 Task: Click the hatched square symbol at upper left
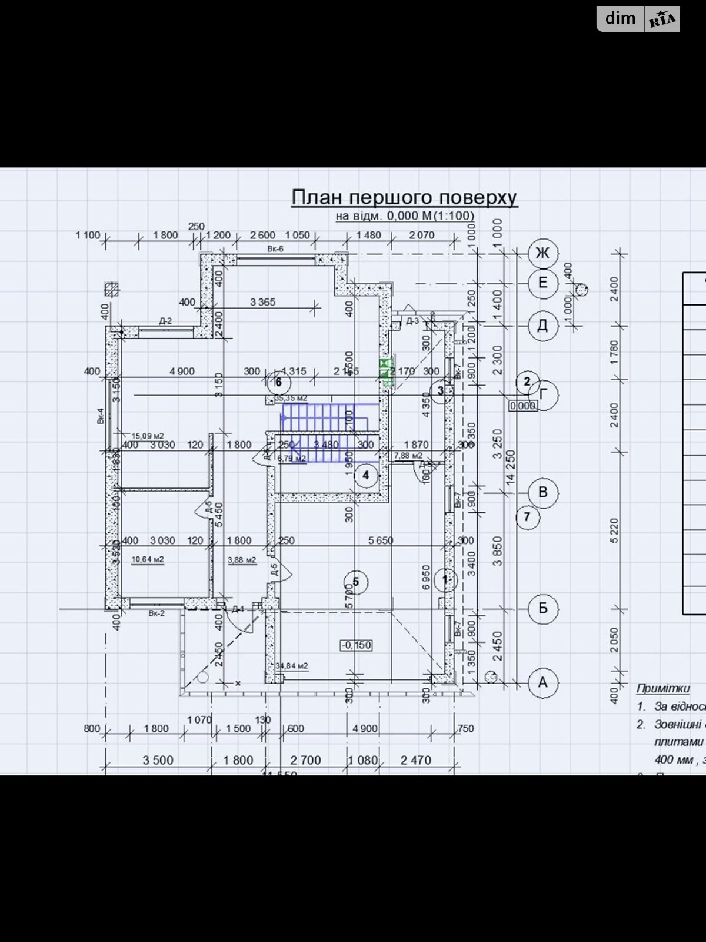pyautogui.click(x=111, y=289)
